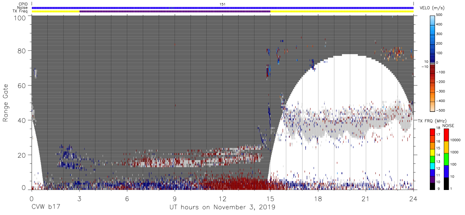465x215 pixels.
Task: Click the 1 label on the NOISE legend
Action: pyautogui.click(x=451, y=189)
